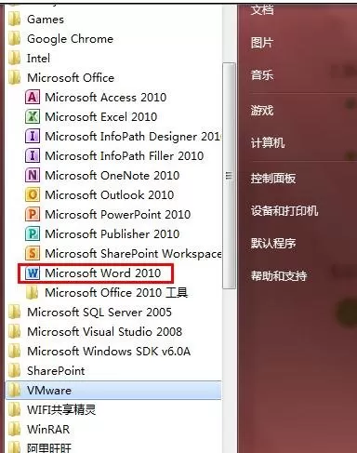357x453 pixels.
Task: Open 设备和打印机
Action: (x=284, y=211)
